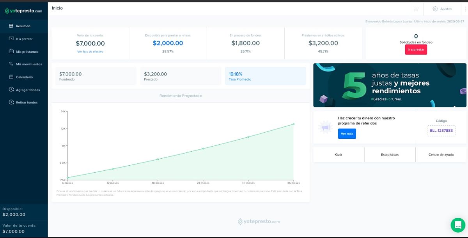
Task: Click the Retirar fondos icon
Action: pos(11,102)
